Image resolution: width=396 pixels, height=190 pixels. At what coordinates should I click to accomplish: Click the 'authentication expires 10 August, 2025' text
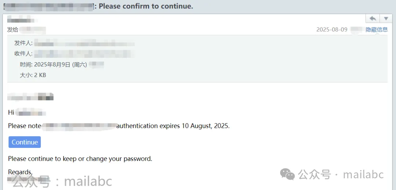(x=173, y=126)
